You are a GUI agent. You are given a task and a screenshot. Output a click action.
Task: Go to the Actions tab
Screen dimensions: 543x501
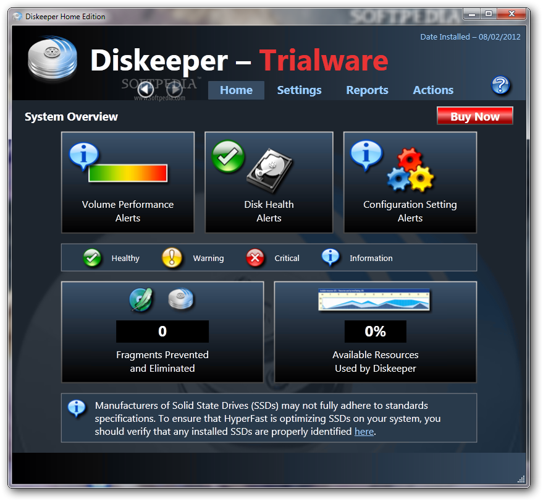433,90
